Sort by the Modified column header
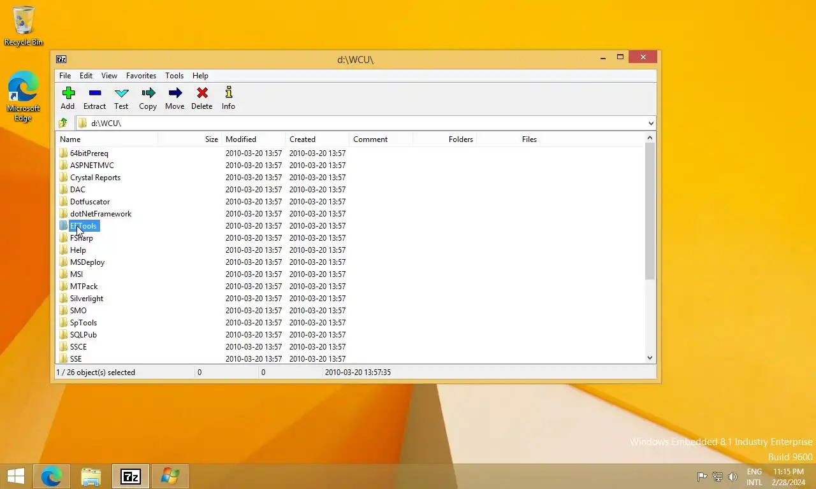816x489 pixels. [x=253, y=139]
